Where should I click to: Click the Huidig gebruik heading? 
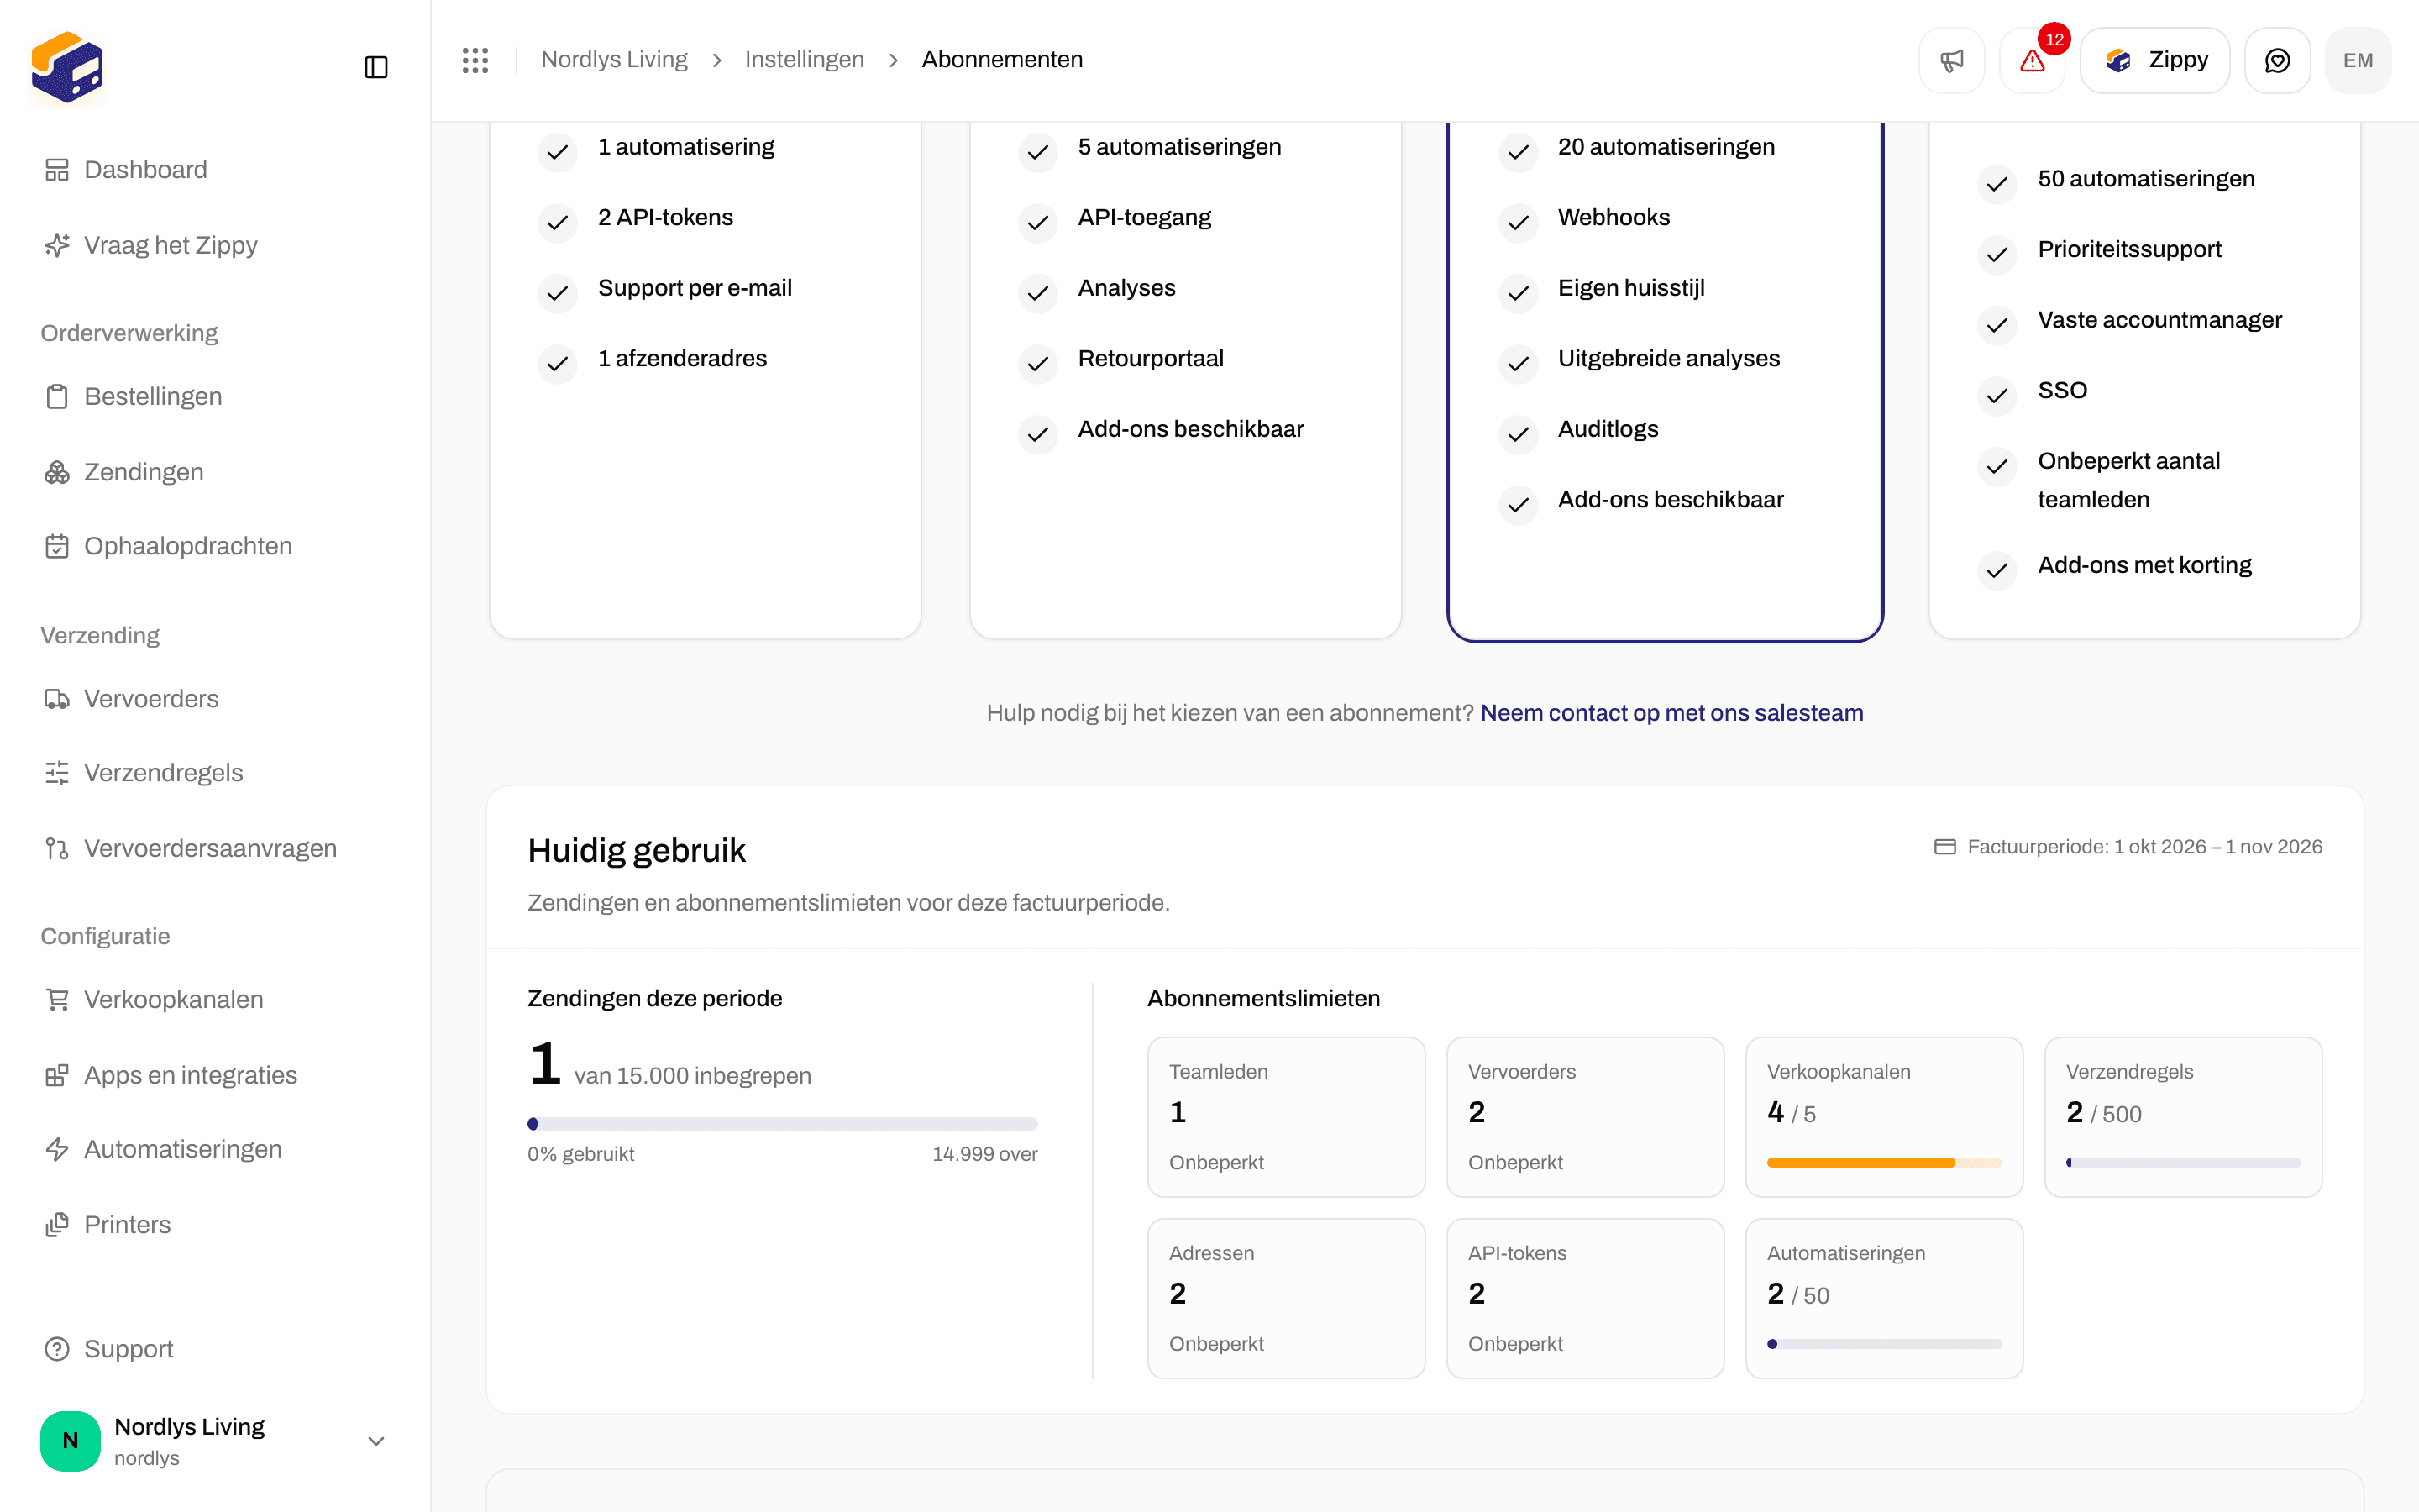pos(637,851)
